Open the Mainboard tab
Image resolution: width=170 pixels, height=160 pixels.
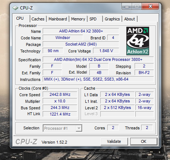point(58,19)
